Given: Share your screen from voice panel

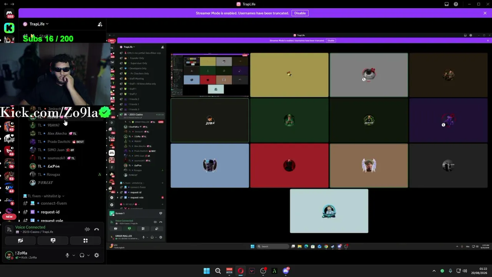Looking at the screenshot, I should (x=53, y=240).
